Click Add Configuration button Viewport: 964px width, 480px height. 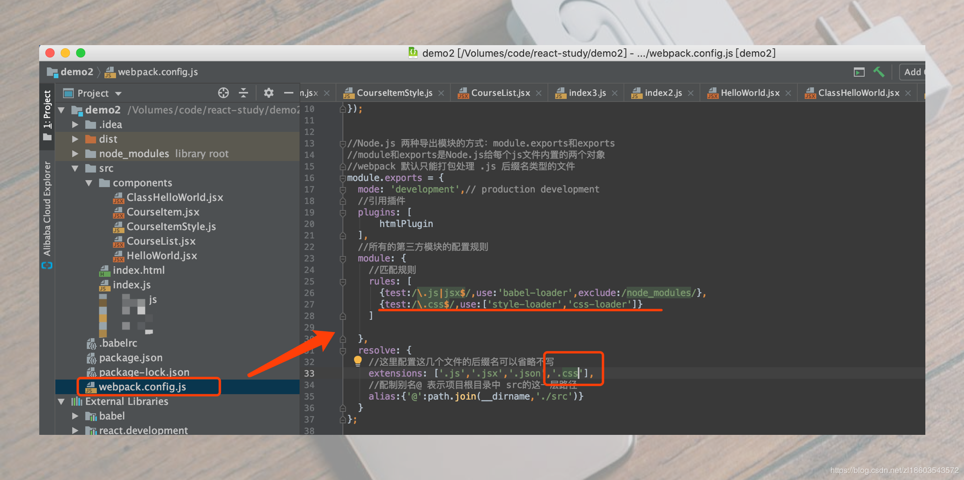[x=912, y=72]
